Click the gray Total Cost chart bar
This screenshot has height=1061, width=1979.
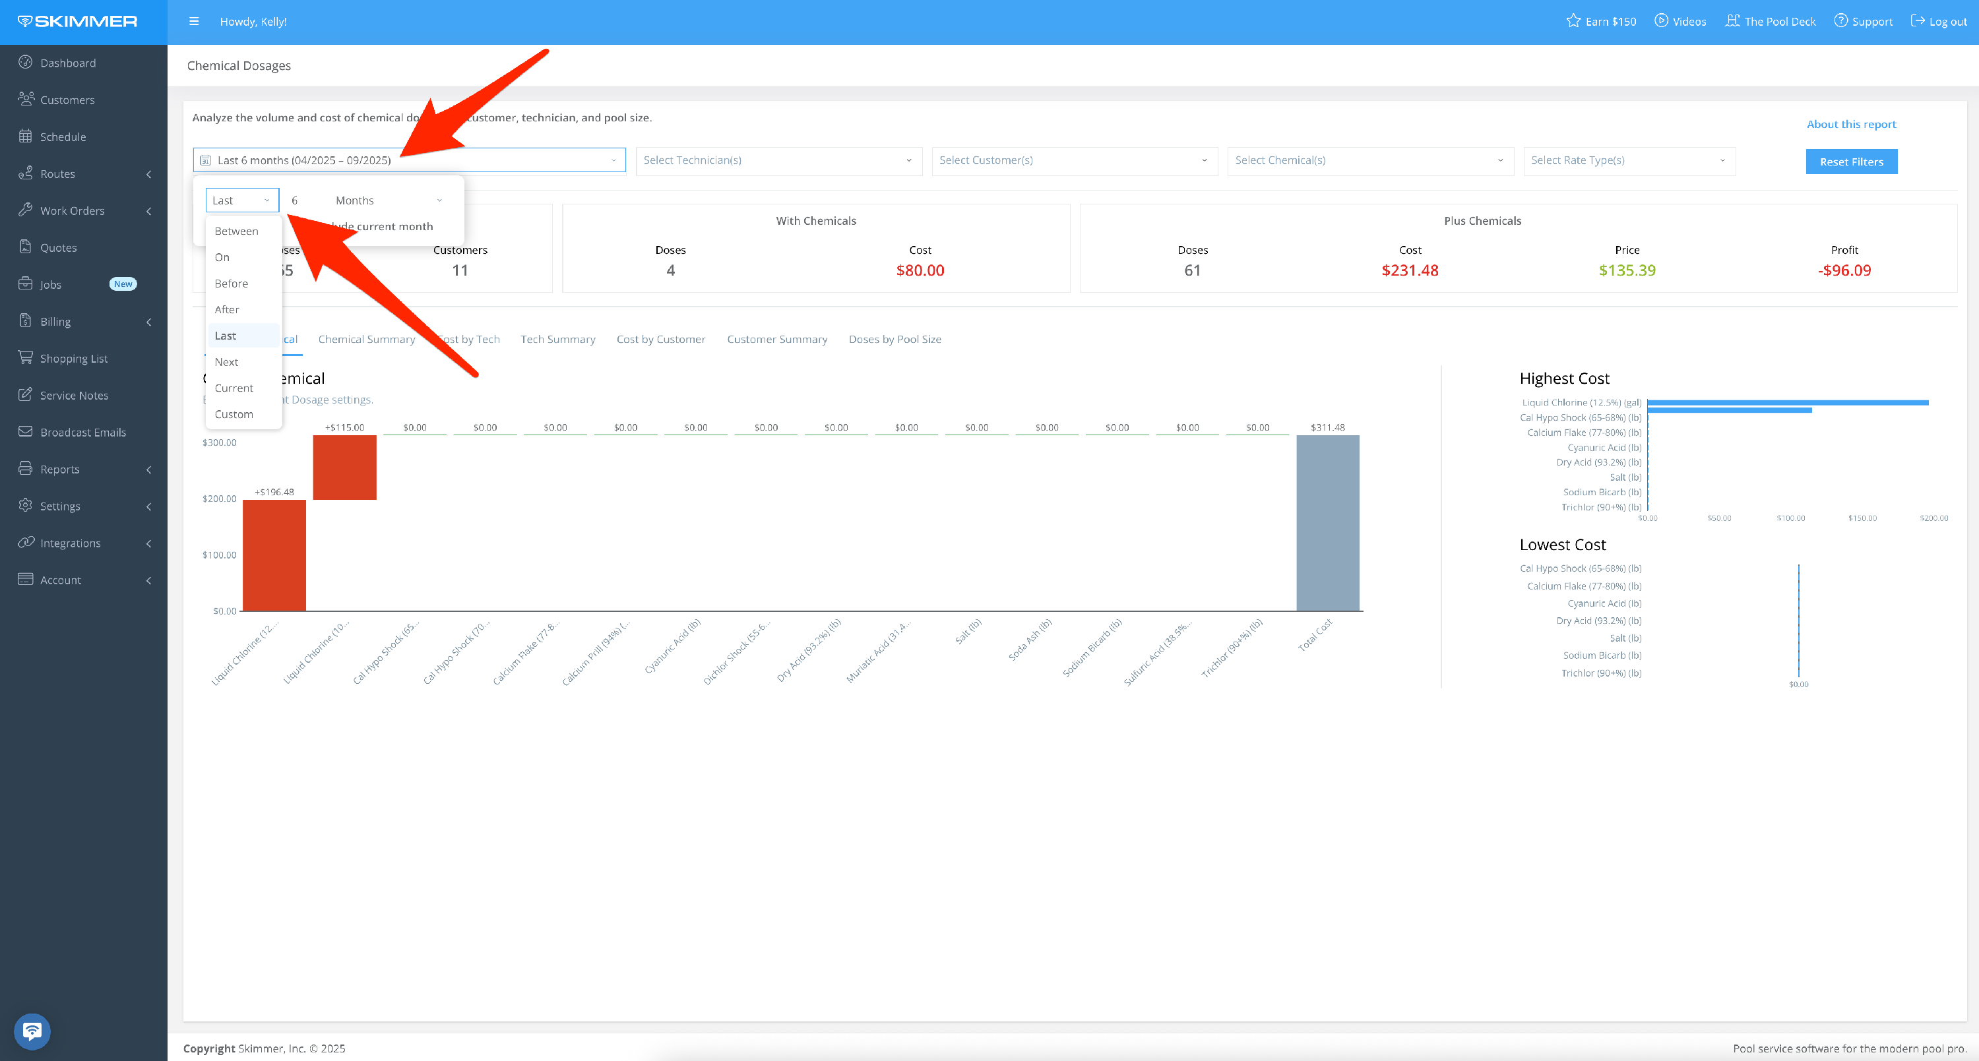tap(1327, 523)
